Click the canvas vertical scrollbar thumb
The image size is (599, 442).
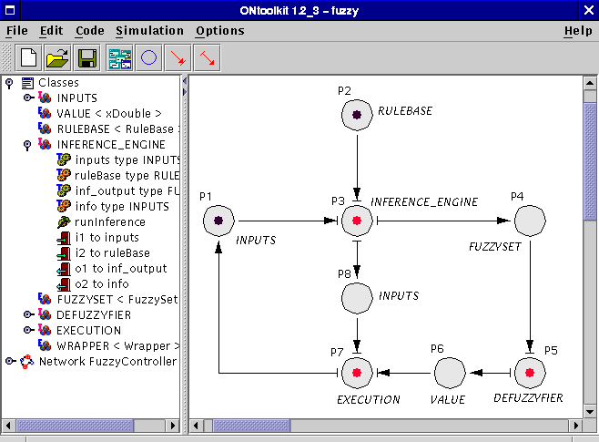point(590,161)
